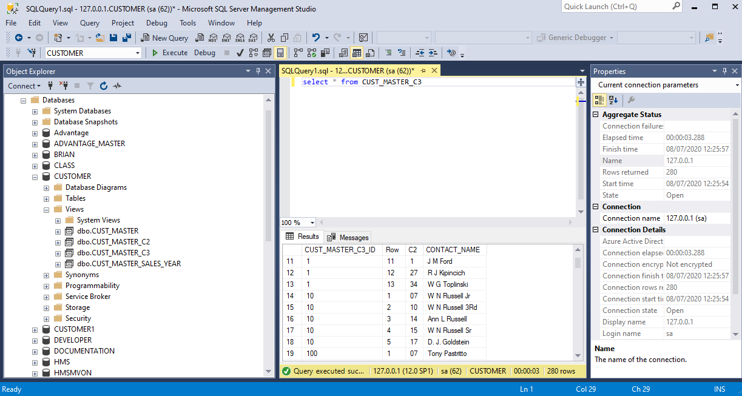Click the Save single-disk icon
Viewport: 742px width, 396px height.
[x=113, y=38]
